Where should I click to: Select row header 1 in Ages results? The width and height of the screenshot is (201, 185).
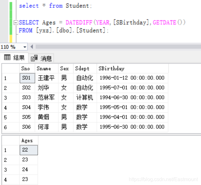(x=11, y=150)
